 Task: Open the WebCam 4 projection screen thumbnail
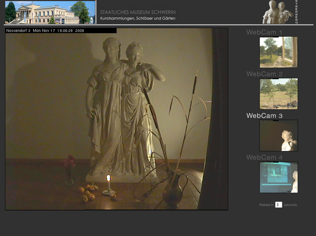[x=278, y=177]
